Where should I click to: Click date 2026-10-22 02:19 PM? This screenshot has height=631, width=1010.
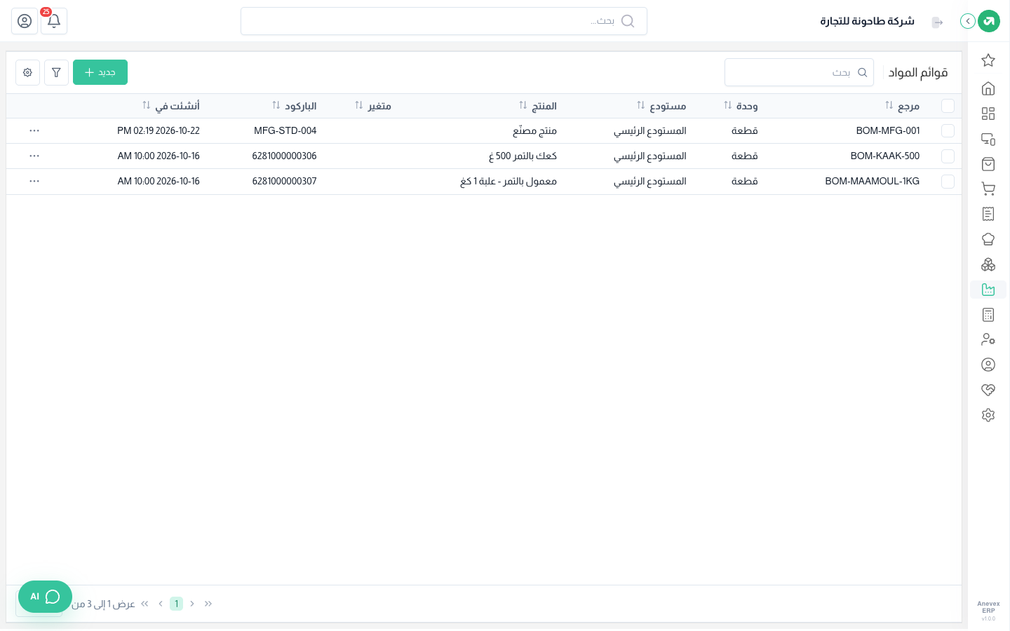coord(159,130)
